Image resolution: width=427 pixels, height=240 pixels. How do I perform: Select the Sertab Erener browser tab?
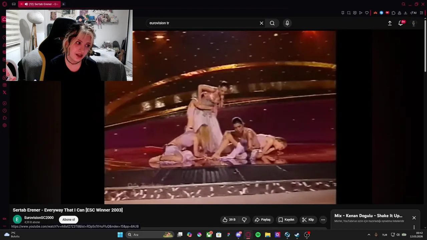[x=39, y=4]
